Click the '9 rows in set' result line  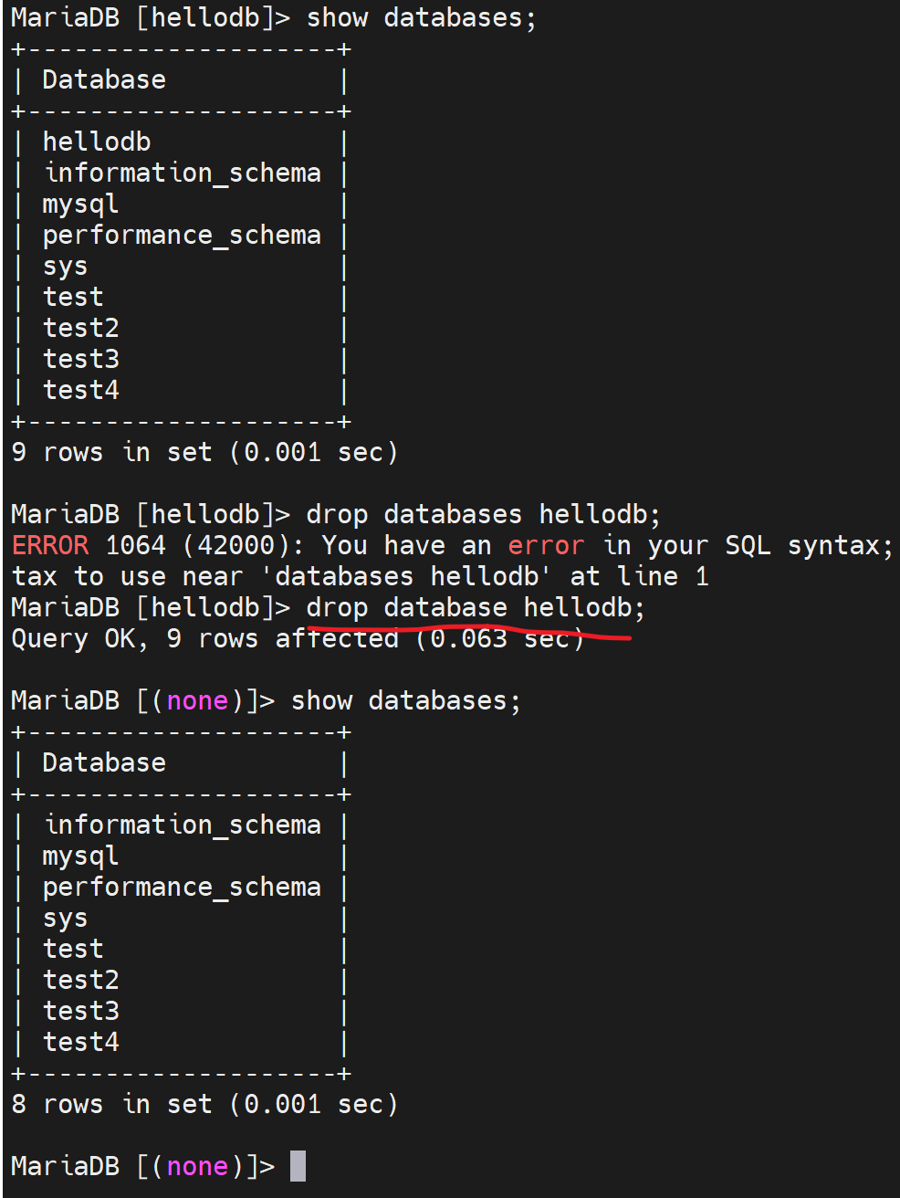pyautogui.click(x=204, y=452)
